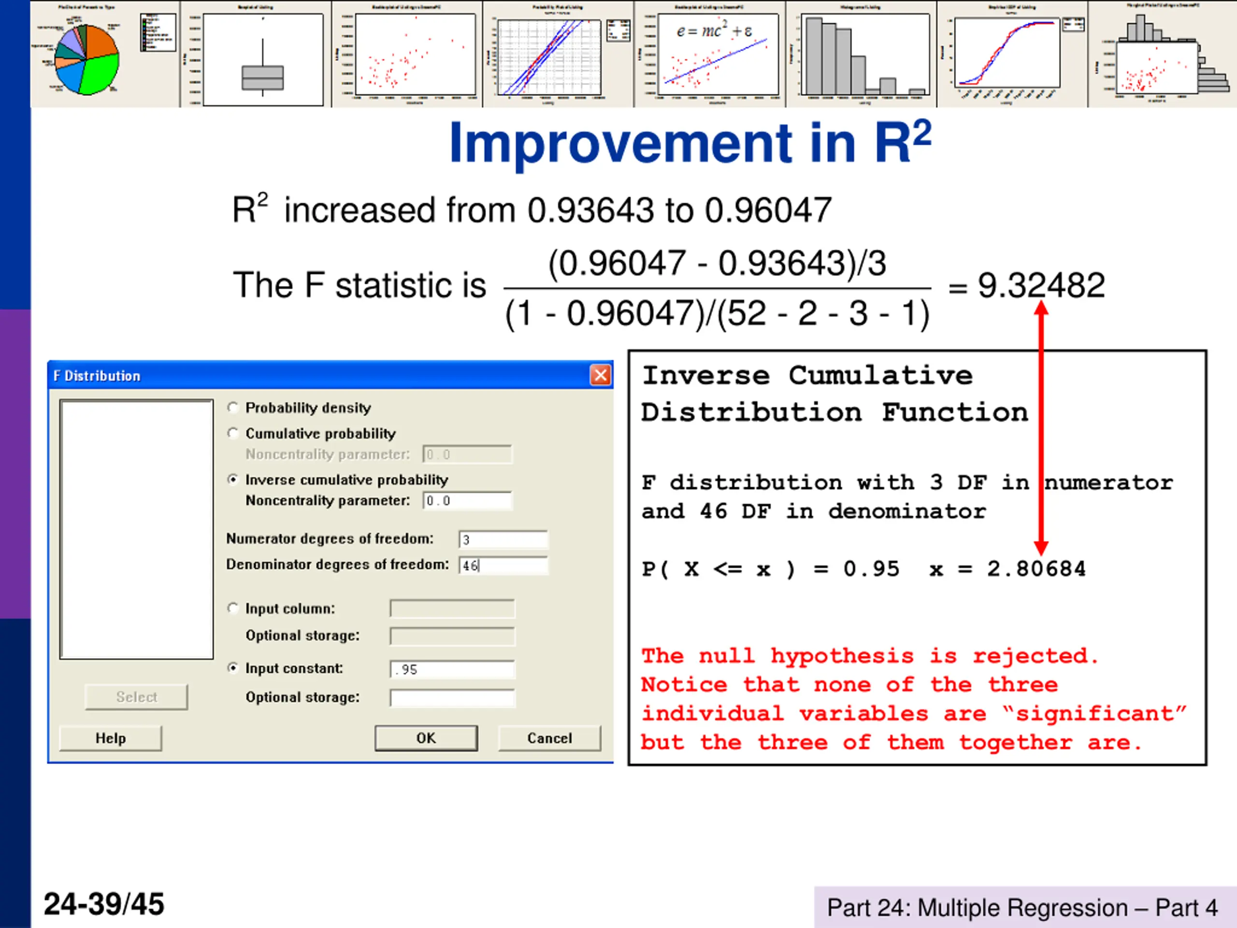The height and width of the screenshot is (928, 1237).
Task: Select the Probability density radio button
Action: pyautogui.click(x=232, y=408)
